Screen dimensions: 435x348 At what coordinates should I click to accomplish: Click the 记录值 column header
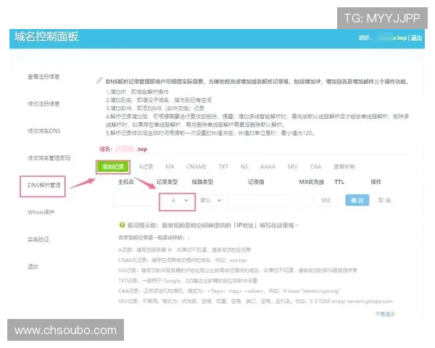(256, 182)
